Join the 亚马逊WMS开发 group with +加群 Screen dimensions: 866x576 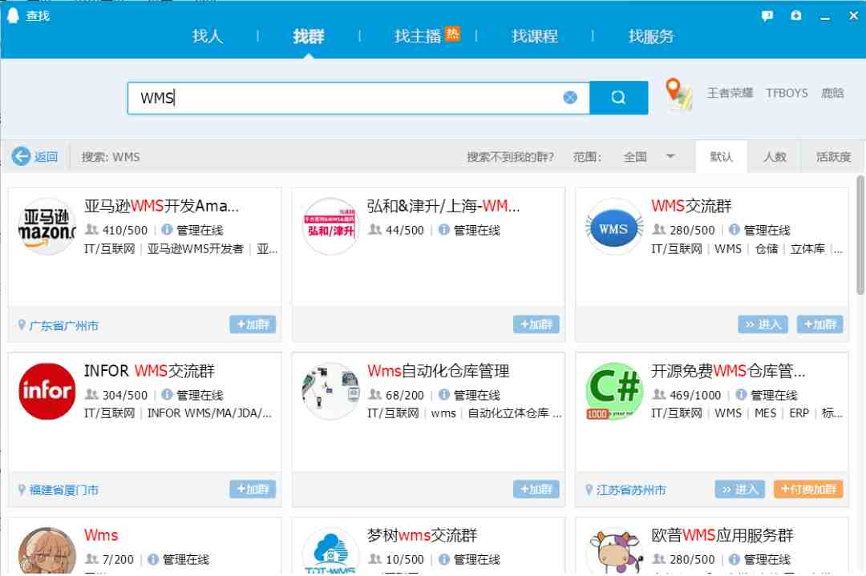[253, 324]
